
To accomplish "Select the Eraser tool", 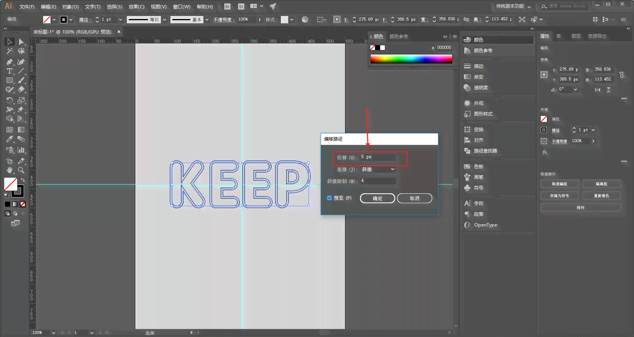I will [x=21, y=90].
